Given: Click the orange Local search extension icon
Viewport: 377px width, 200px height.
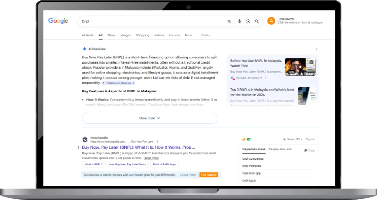Looking at the screenshot, I should [x=271, y=21].
